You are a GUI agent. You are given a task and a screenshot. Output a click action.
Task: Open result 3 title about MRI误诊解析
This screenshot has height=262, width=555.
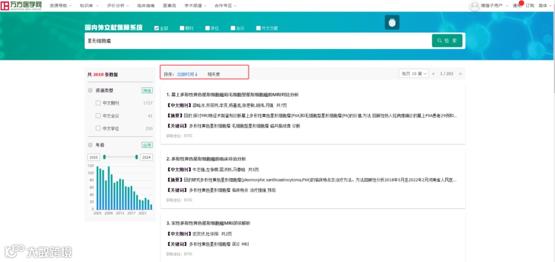click(208, 223)
